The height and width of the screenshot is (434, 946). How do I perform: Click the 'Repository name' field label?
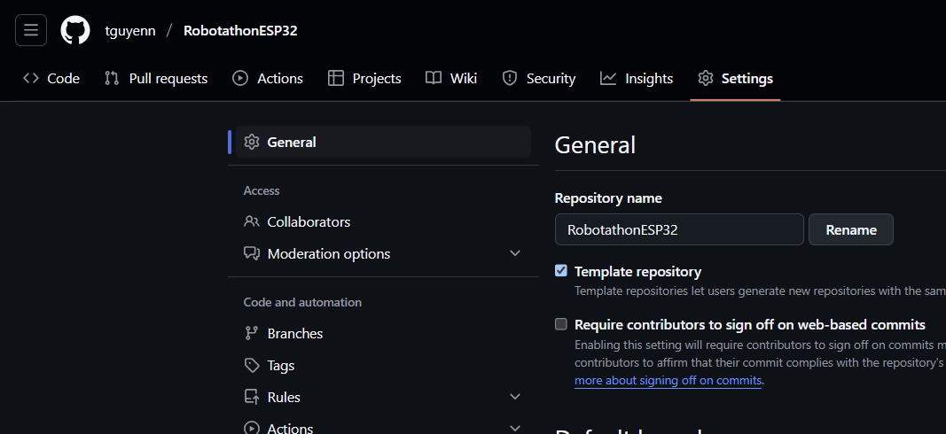(x=608, y=198)
